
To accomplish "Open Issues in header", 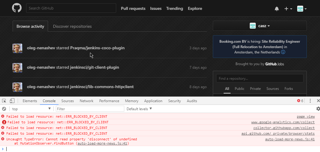I will point(156,9).
